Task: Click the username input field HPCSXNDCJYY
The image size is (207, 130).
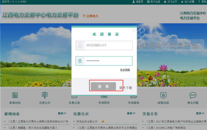Action: [108, 46]
